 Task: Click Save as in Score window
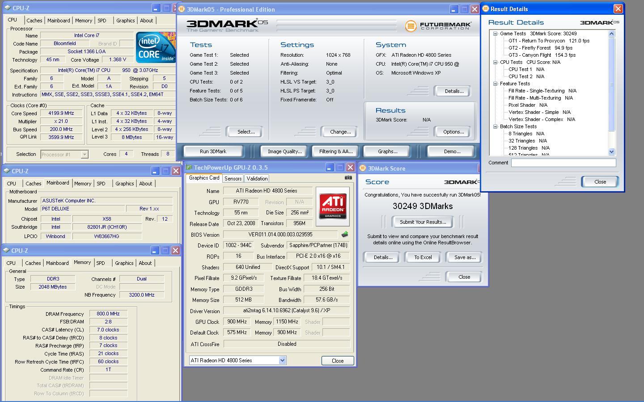tap(465, 257)
